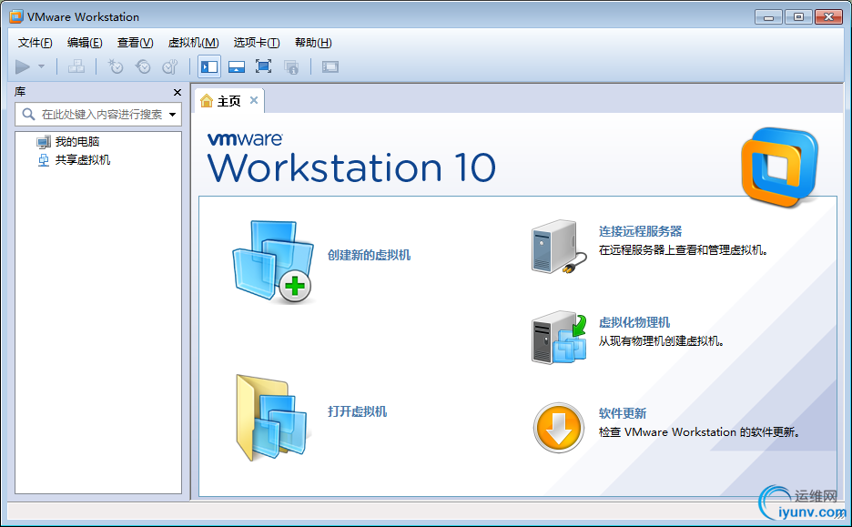Close the 主页 tab
The image size is (852, 527).
point(254,100)
